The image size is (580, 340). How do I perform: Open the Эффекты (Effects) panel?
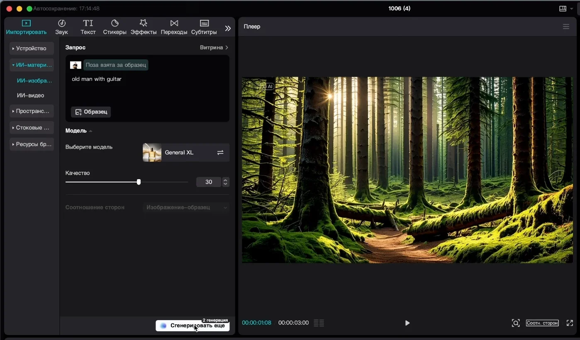click(x=143, y=27)
